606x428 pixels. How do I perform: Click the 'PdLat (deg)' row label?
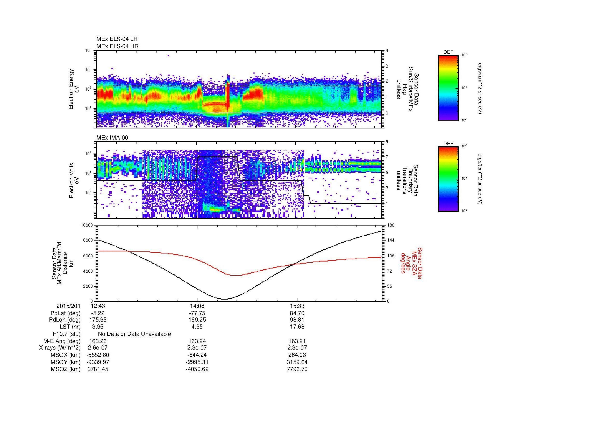(66, 313)
